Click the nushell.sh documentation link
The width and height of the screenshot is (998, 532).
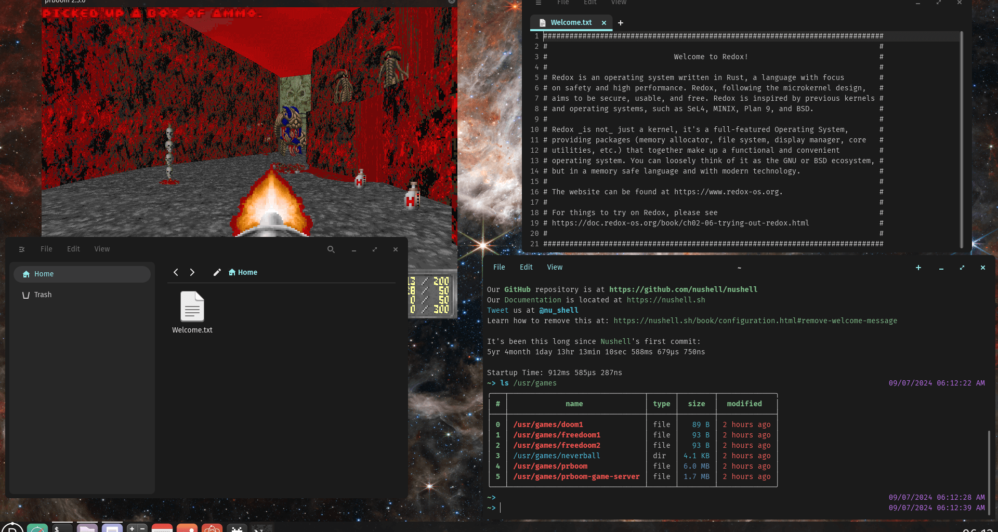tap(666, 300)
